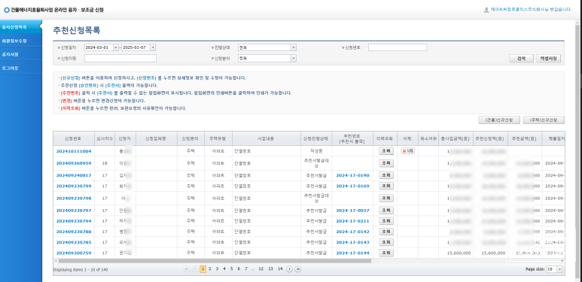Click the circular logo beside the site title

coord(6,10)
